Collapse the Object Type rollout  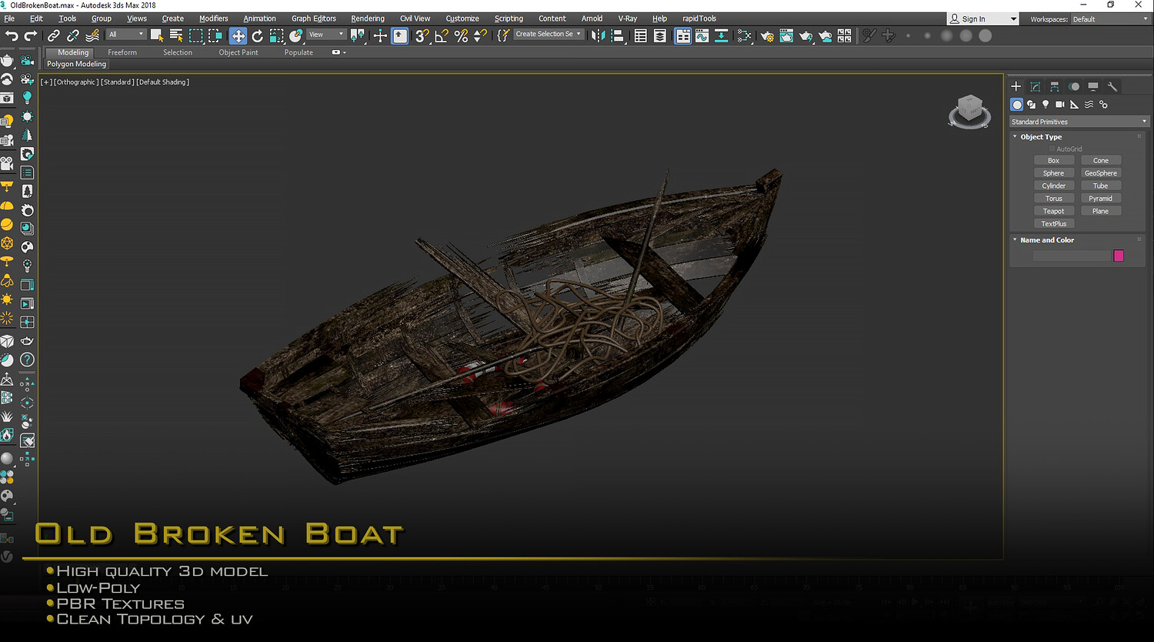point(1040,137)
